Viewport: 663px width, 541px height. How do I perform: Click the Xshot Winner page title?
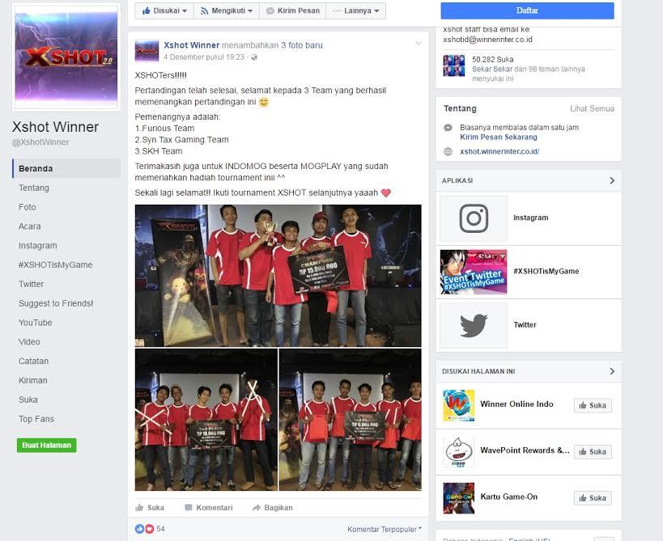[x=55, y=127]
